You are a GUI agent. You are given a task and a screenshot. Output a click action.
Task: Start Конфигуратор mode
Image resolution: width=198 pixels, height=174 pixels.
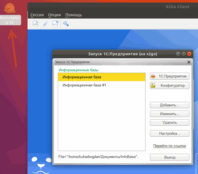(170, 86)
